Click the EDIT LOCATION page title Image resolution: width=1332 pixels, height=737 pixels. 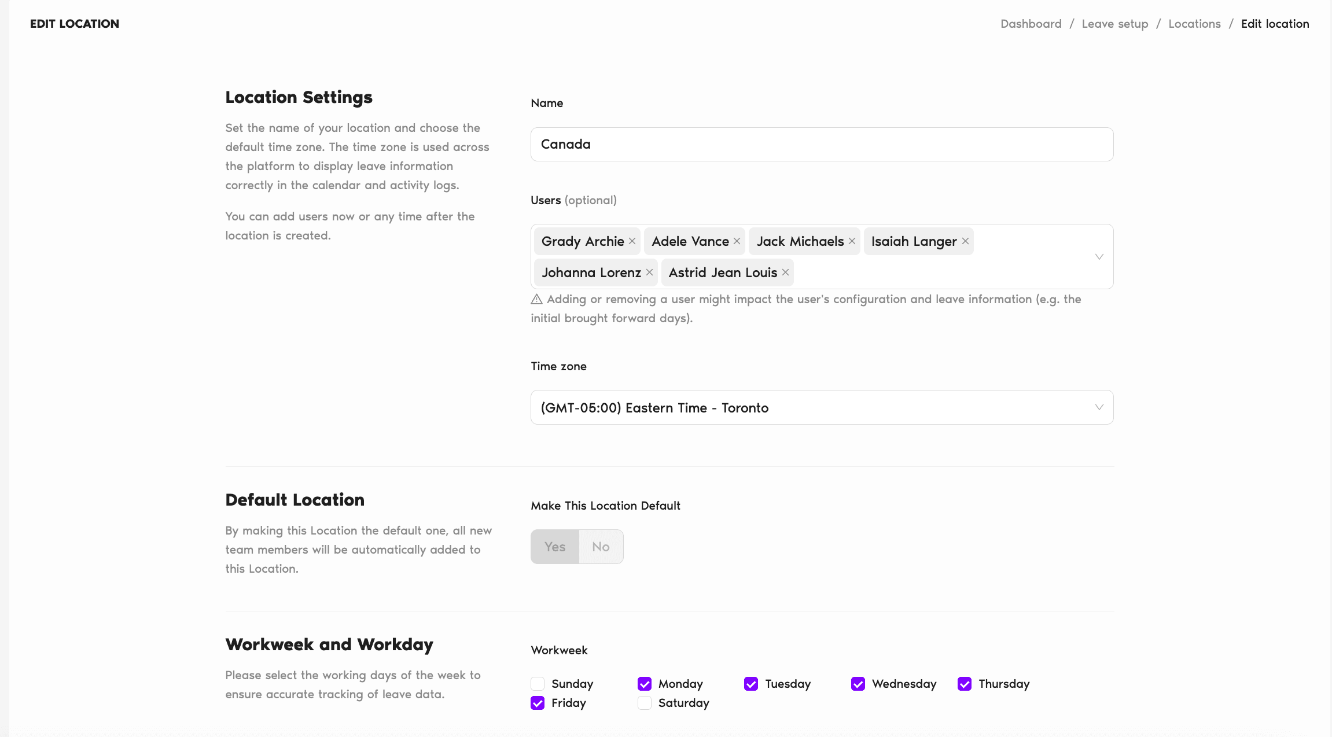[x=75, y=24]
